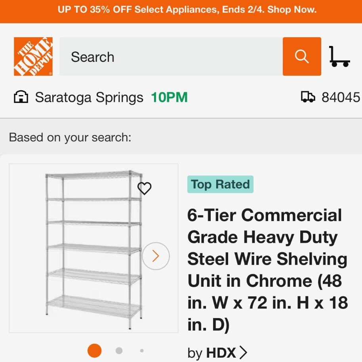362x362 pixels.
Task: Expand HDX brand chevron arrow
Action: [244, 352]
